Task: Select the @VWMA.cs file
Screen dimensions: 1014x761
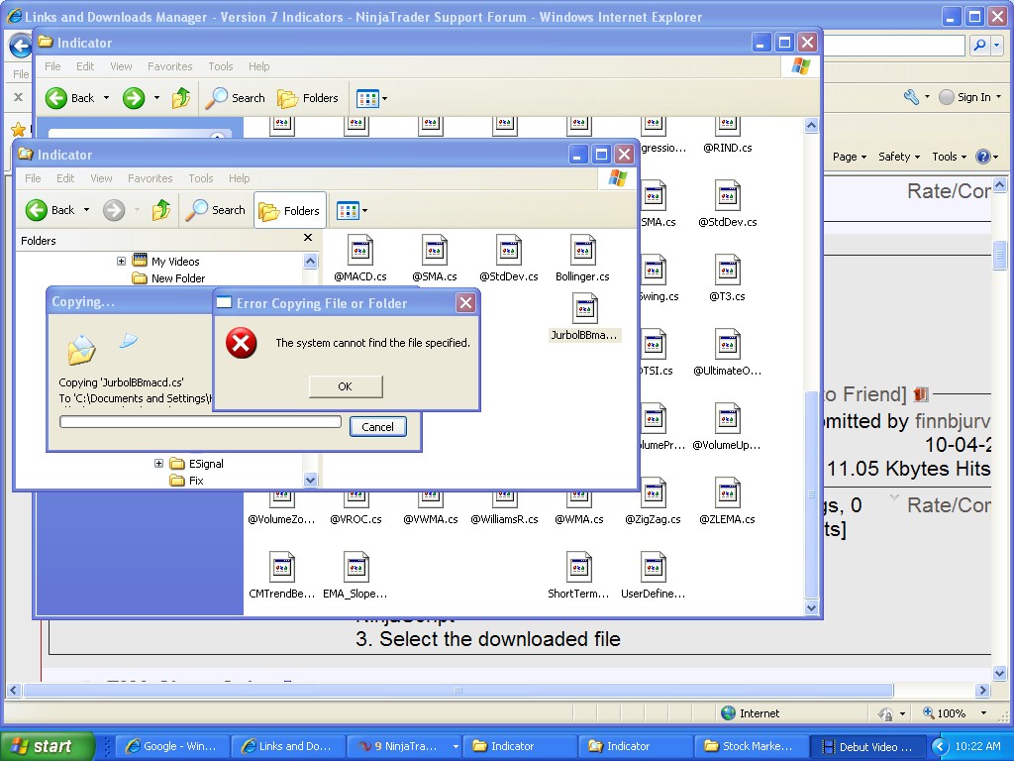Action: pyautogui.click(x=430, y=508)
